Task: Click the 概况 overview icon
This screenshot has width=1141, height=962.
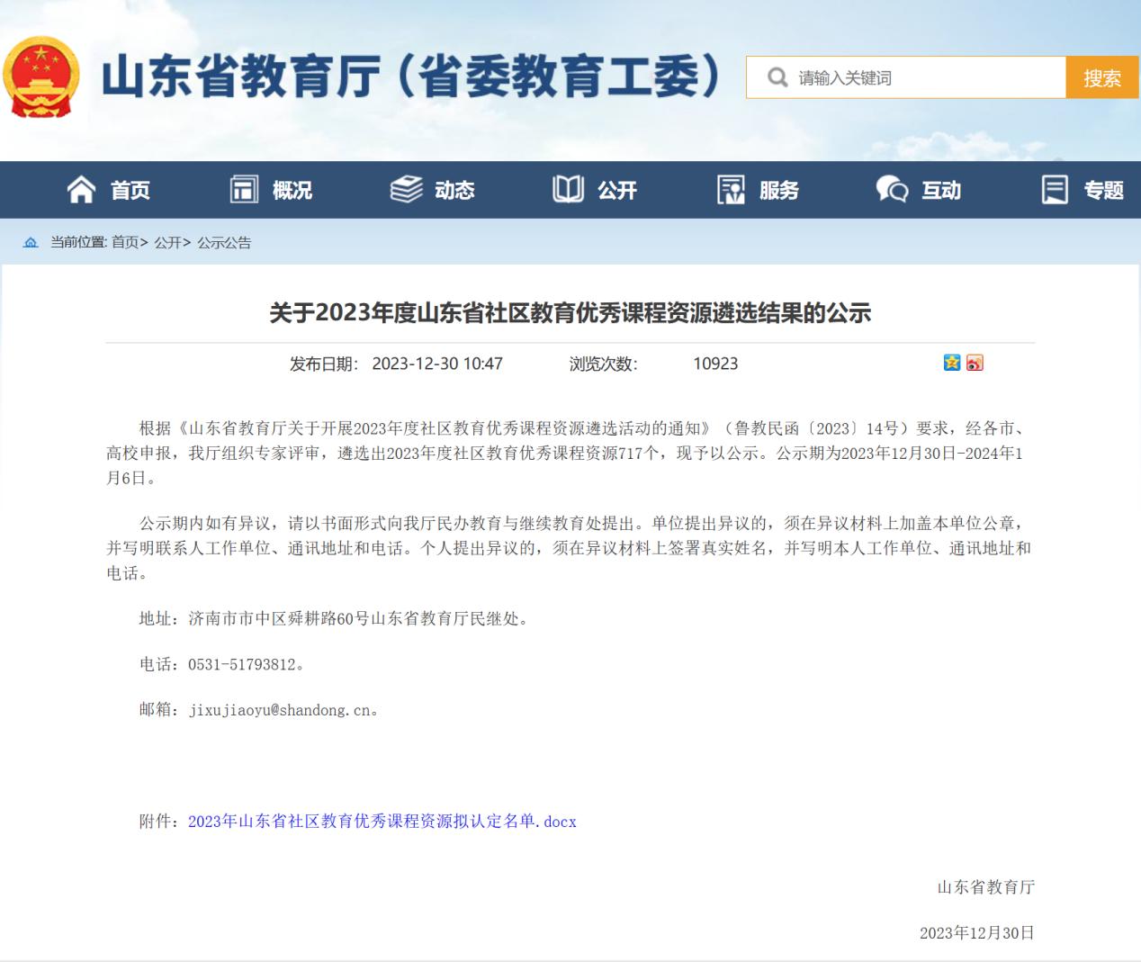Action: 244,189
